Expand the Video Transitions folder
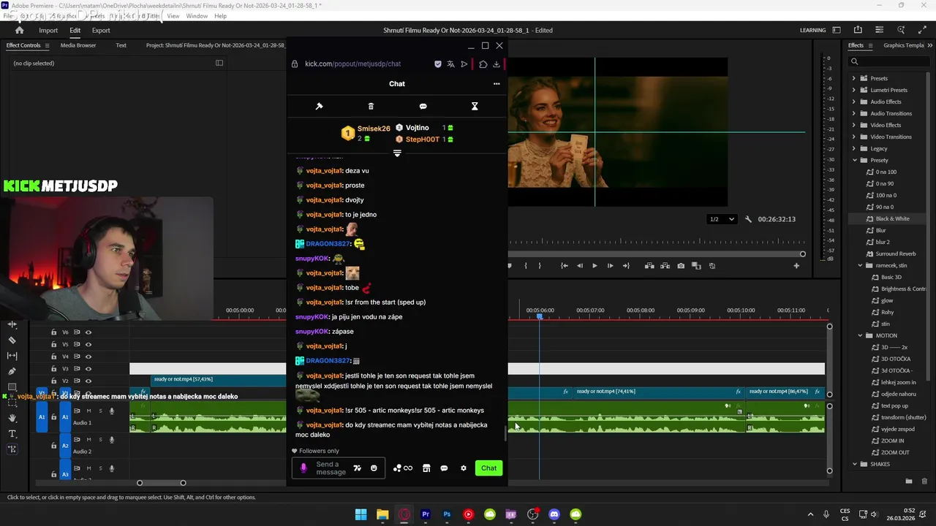Screen dimensions: 936x526 pos(853,137)
